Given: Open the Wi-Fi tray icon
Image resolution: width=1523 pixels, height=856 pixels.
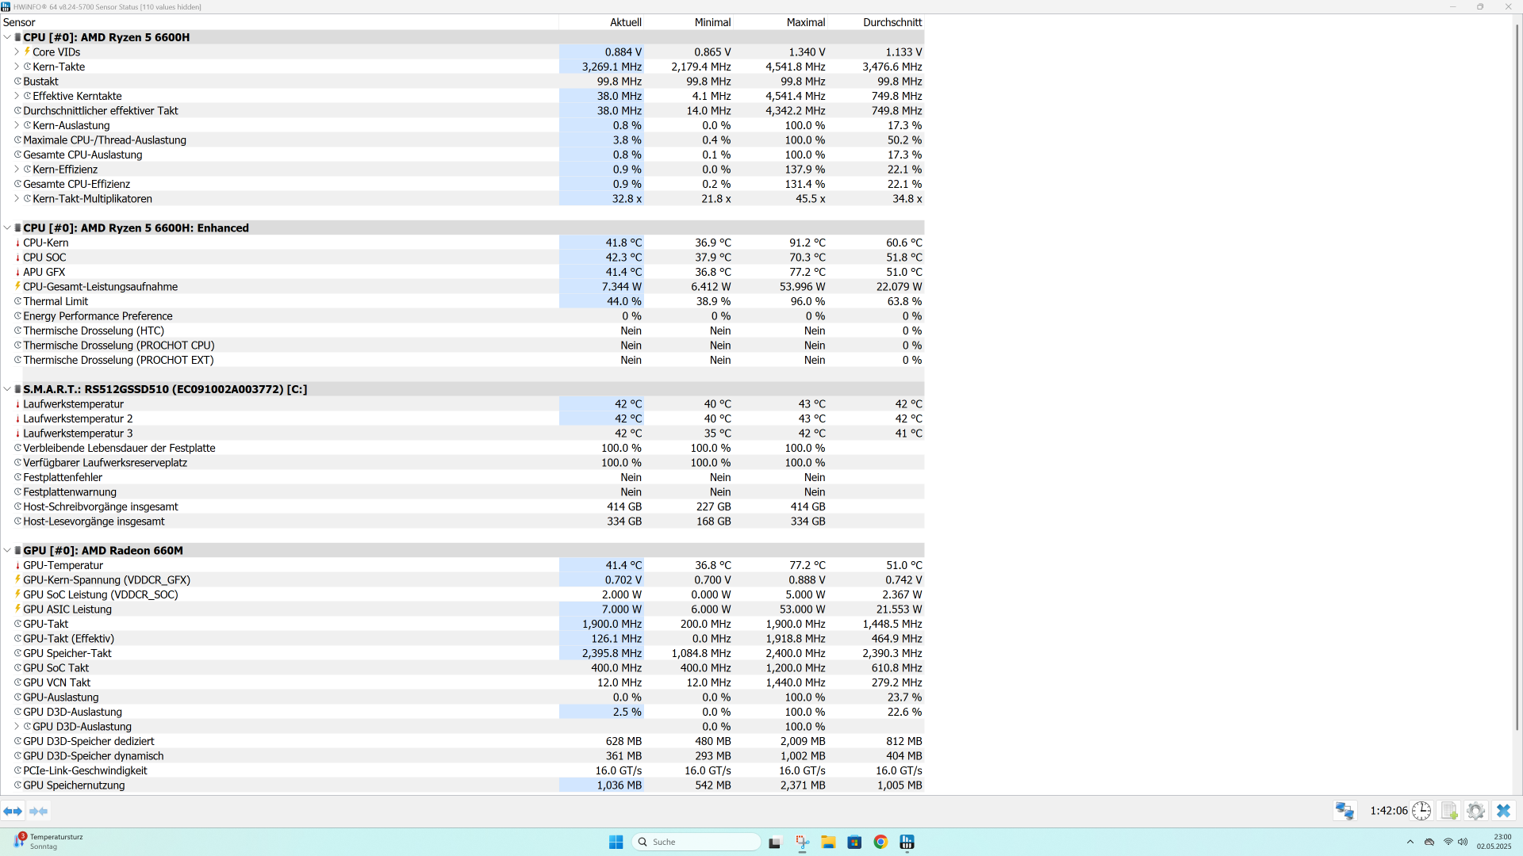Looking at the screenshot, I should pyautogui.click(x=1448, y=842).
